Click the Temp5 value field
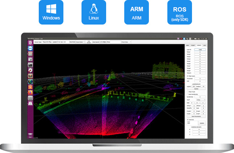Screen dimensions: 234x153 [x=200, y=61]
